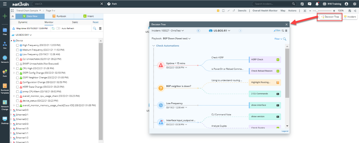Open the Filter dropdown in Decision Tree

(278, 39)
